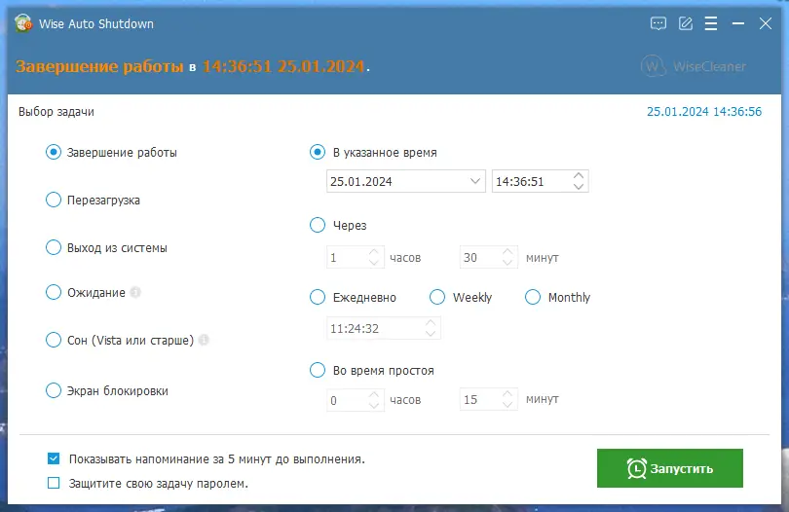Increase the 14:36:51 time with up arrow
This screenshot has height=512, width=789.
click(579, 176)
